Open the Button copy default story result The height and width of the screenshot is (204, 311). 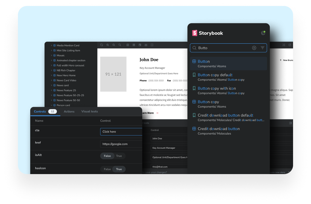(228, 77)
